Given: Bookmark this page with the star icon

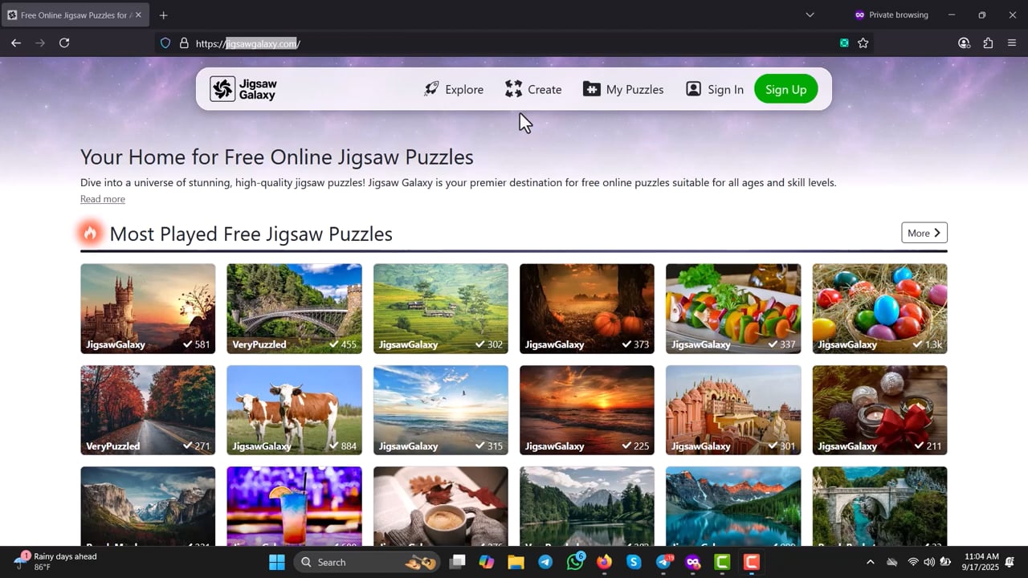Looking at the screenshot, I should (x=863, y=43).
